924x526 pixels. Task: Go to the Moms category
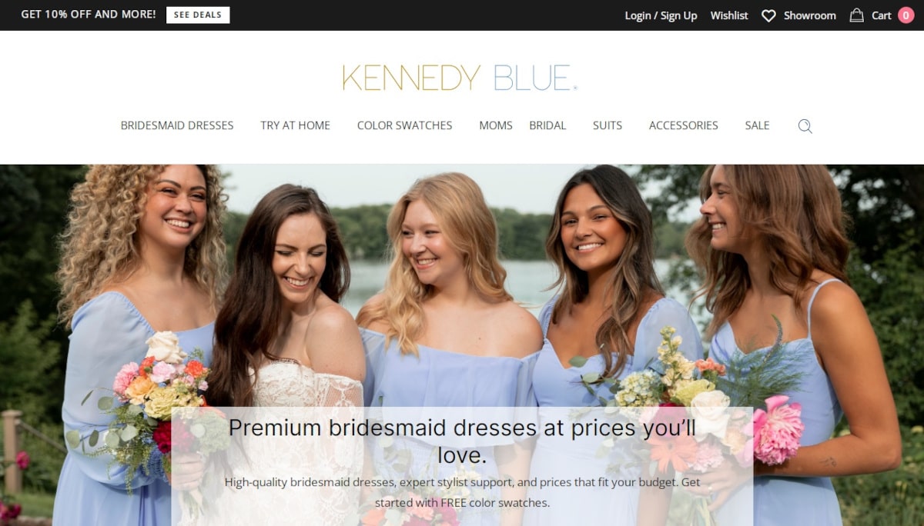(x=496, y=125)
